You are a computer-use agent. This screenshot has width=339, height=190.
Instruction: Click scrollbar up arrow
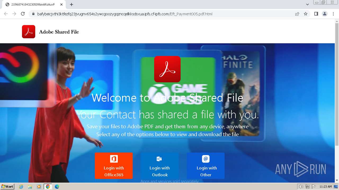337,21
